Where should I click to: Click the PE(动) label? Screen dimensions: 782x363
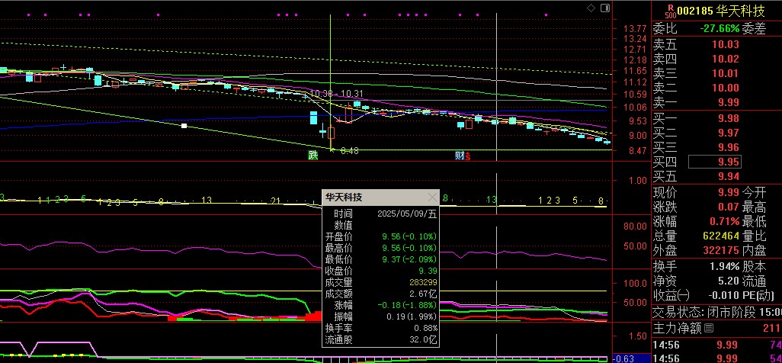coord(758,296)
